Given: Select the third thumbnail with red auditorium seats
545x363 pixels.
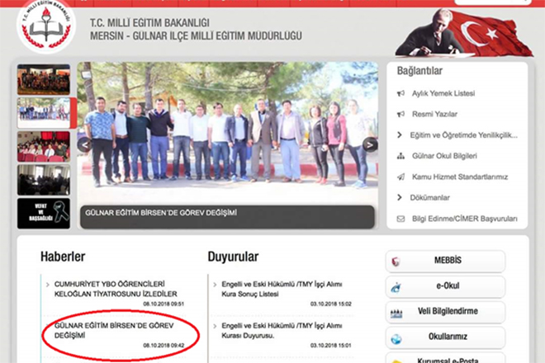Looking at the screenshot, I should tap(44, 147).
